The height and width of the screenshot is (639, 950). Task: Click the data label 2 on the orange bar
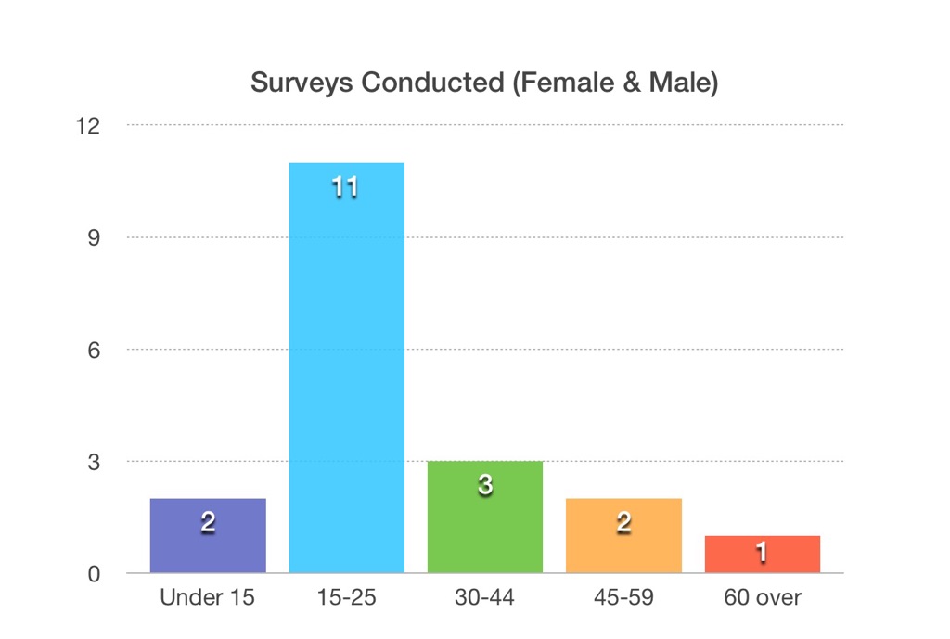click(x=623, y=523)
